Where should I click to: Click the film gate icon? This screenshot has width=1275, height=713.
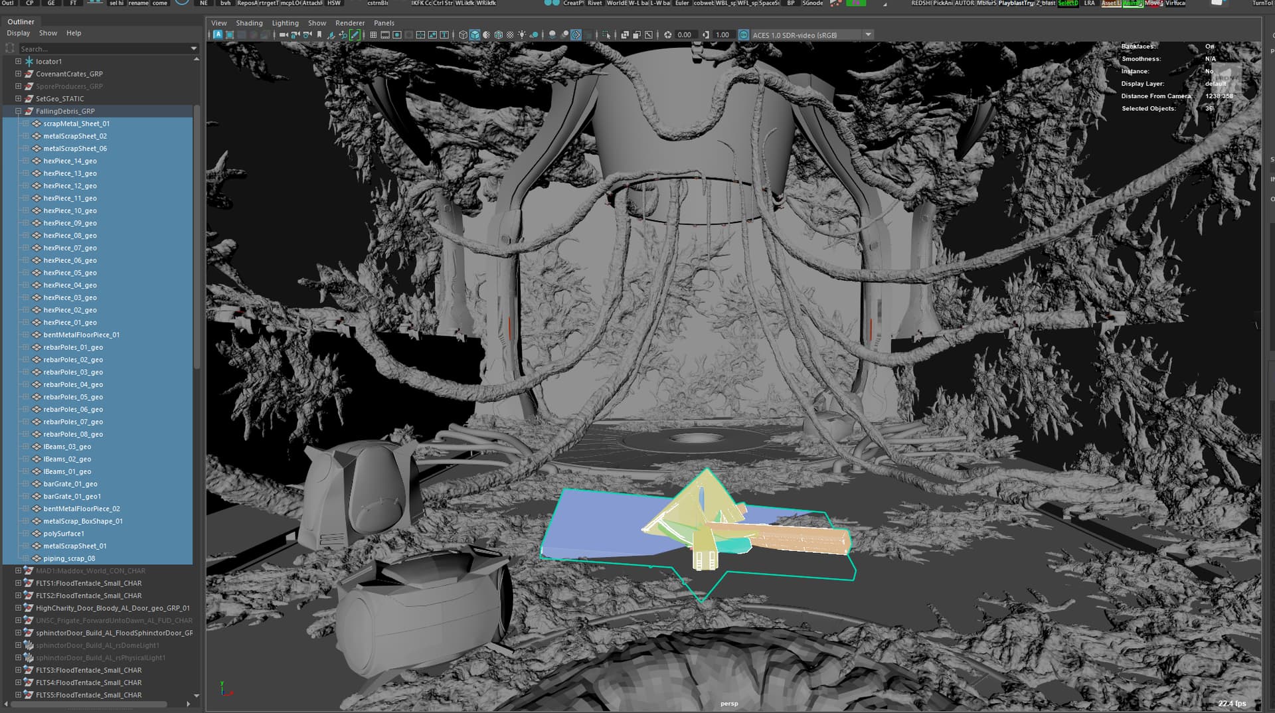coord(385,35)
